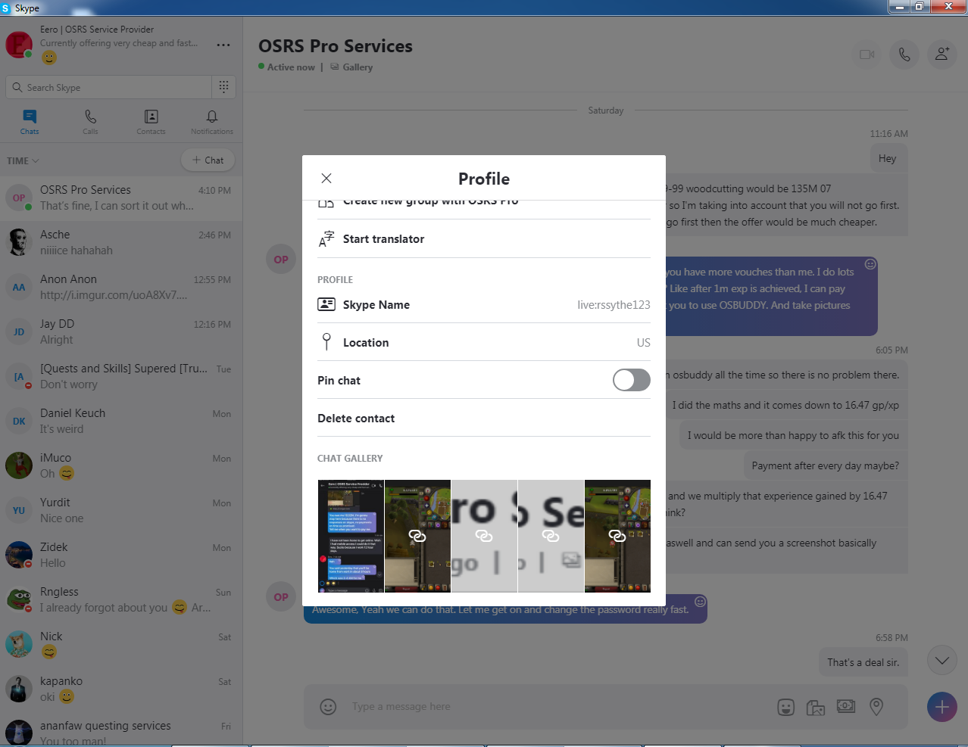Open the Jay DD chat
The height and width of the screenshot is (747, 968).
click(121, 332)
